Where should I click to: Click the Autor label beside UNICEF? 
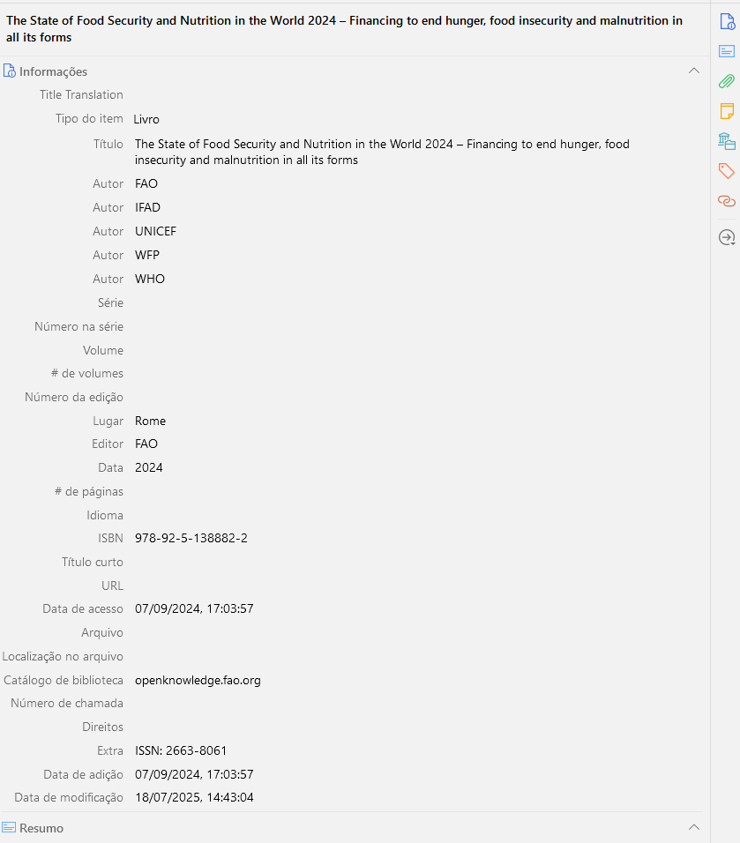click(108, 231)
